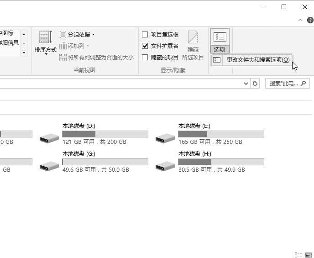Click the size-all-columns-to-fit icon
The image size is (314, 258).
click(x=63, y=58)
